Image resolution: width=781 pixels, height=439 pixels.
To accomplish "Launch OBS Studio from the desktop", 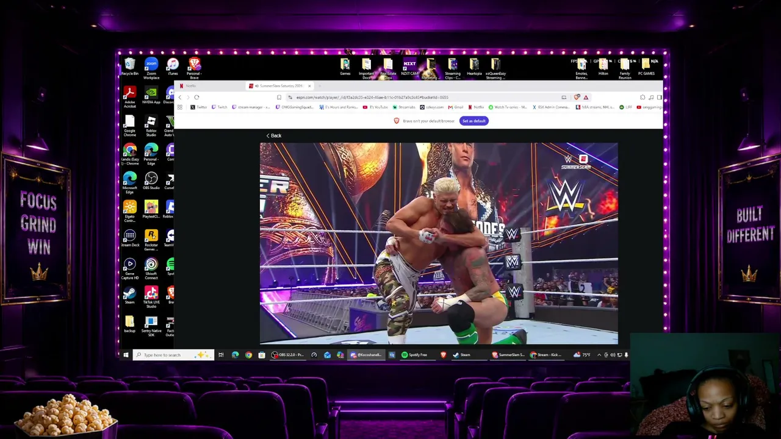I will (151, 181).
